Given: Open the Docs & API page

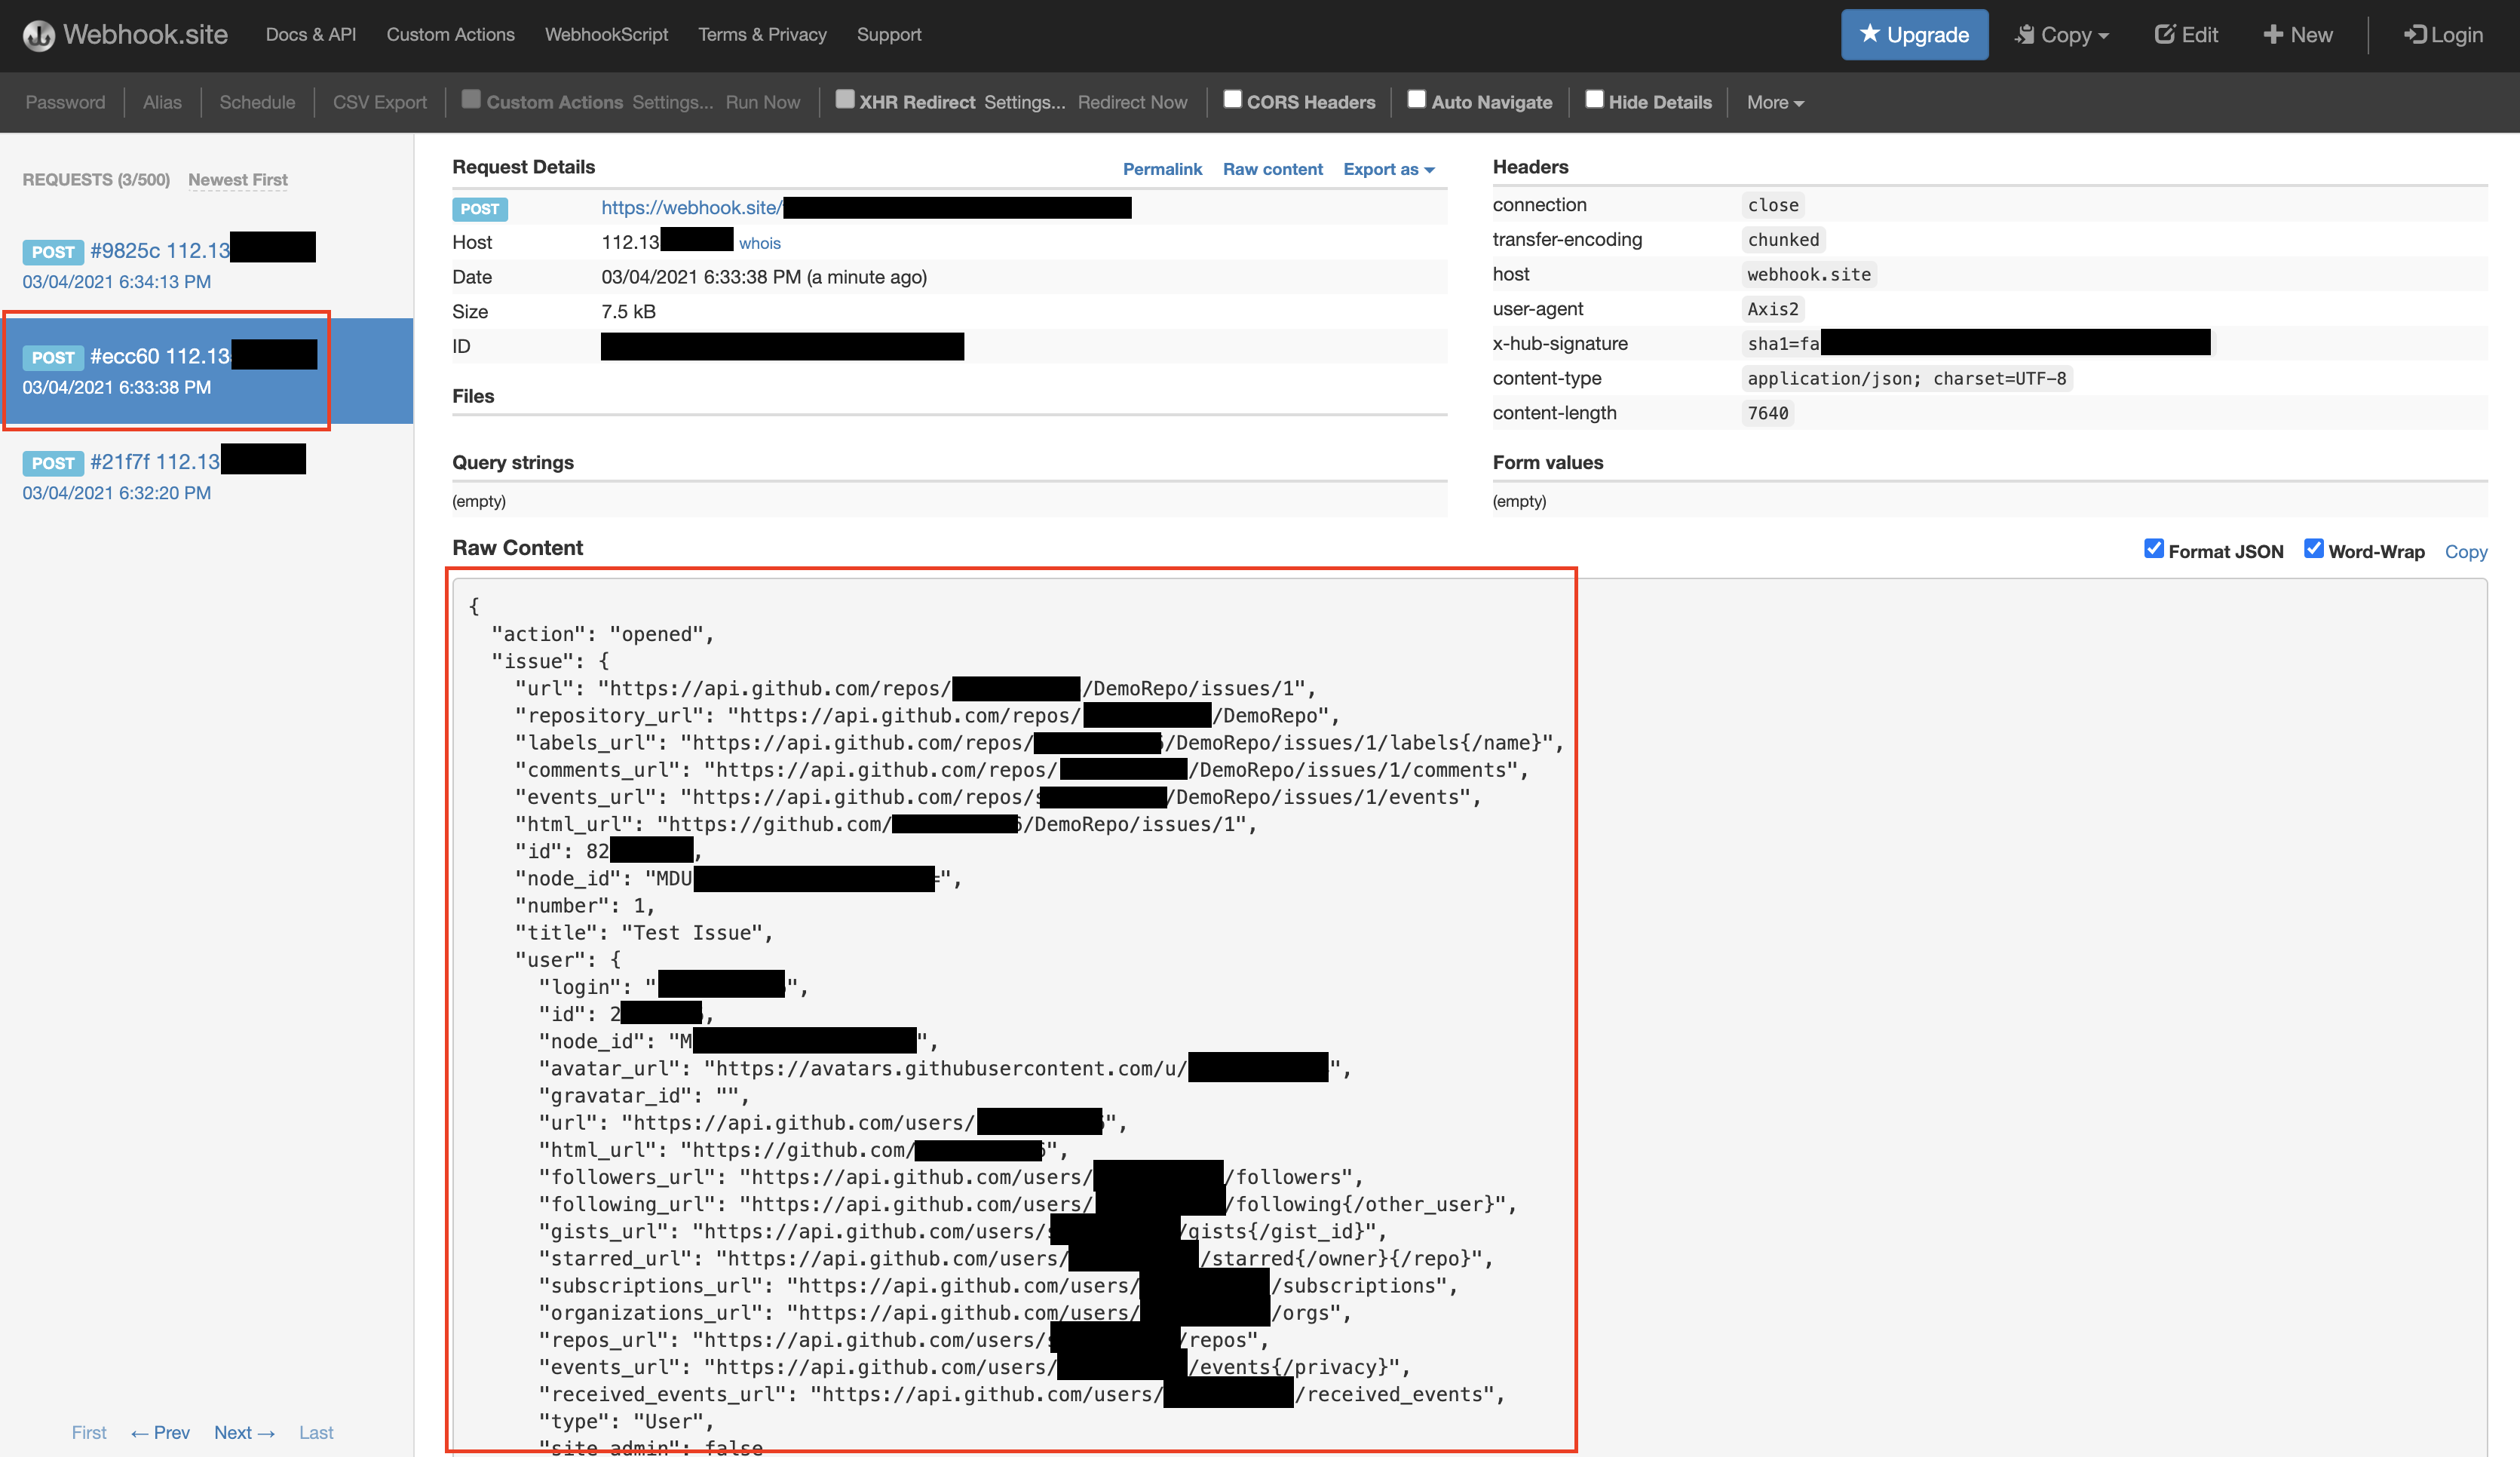Looking at the screenshot, I should point(311,34).
